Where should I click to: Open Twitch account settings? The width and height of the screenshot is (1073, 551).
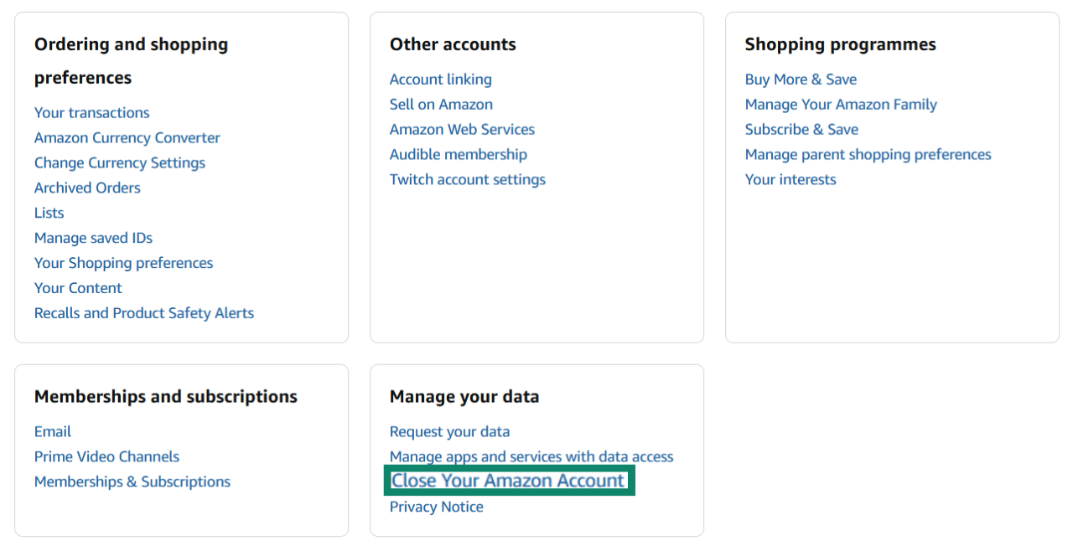467,179
